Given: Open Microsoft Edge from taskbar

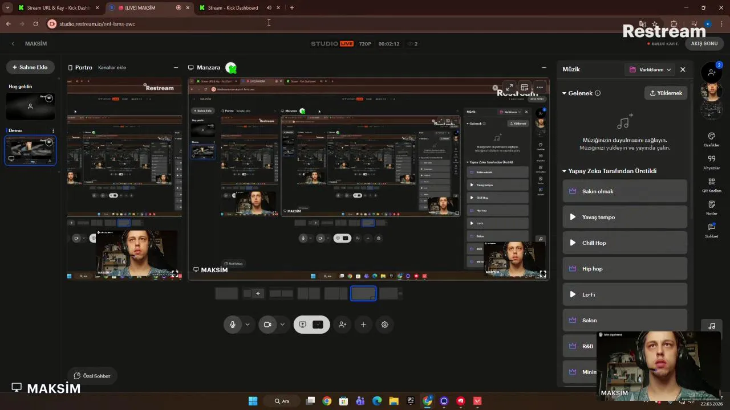Looking at the screenshot, I should point(377,401).
